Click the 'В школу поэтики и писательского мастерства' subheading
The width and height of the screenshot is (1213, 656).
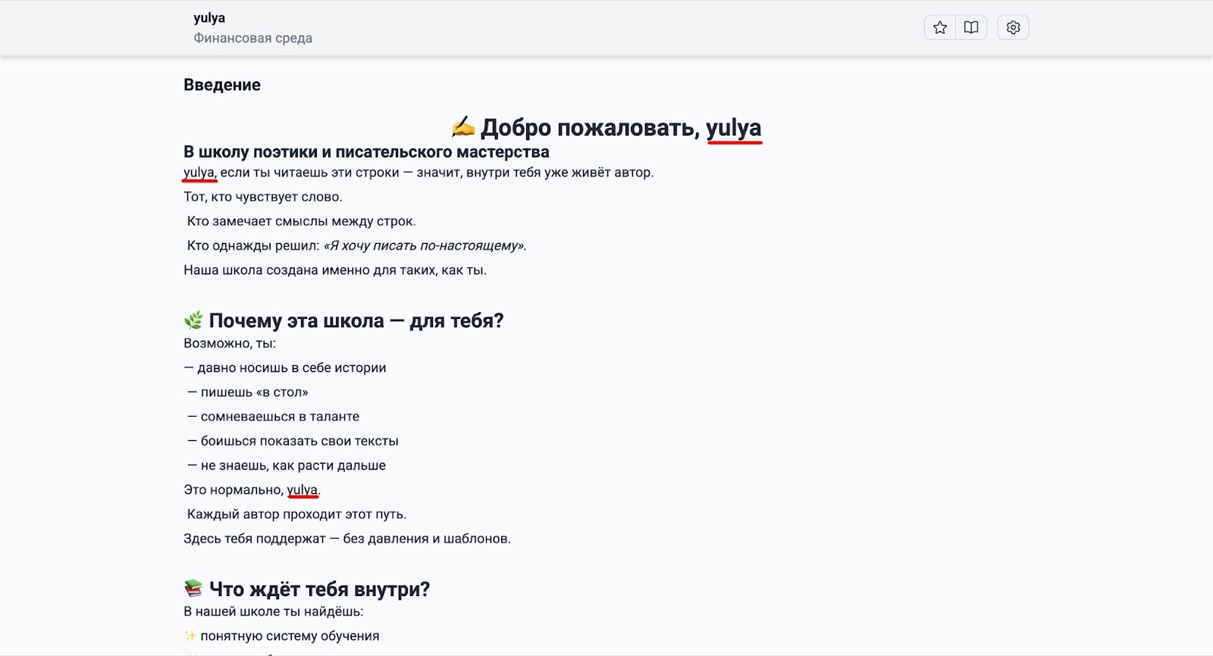click(366, 152)
